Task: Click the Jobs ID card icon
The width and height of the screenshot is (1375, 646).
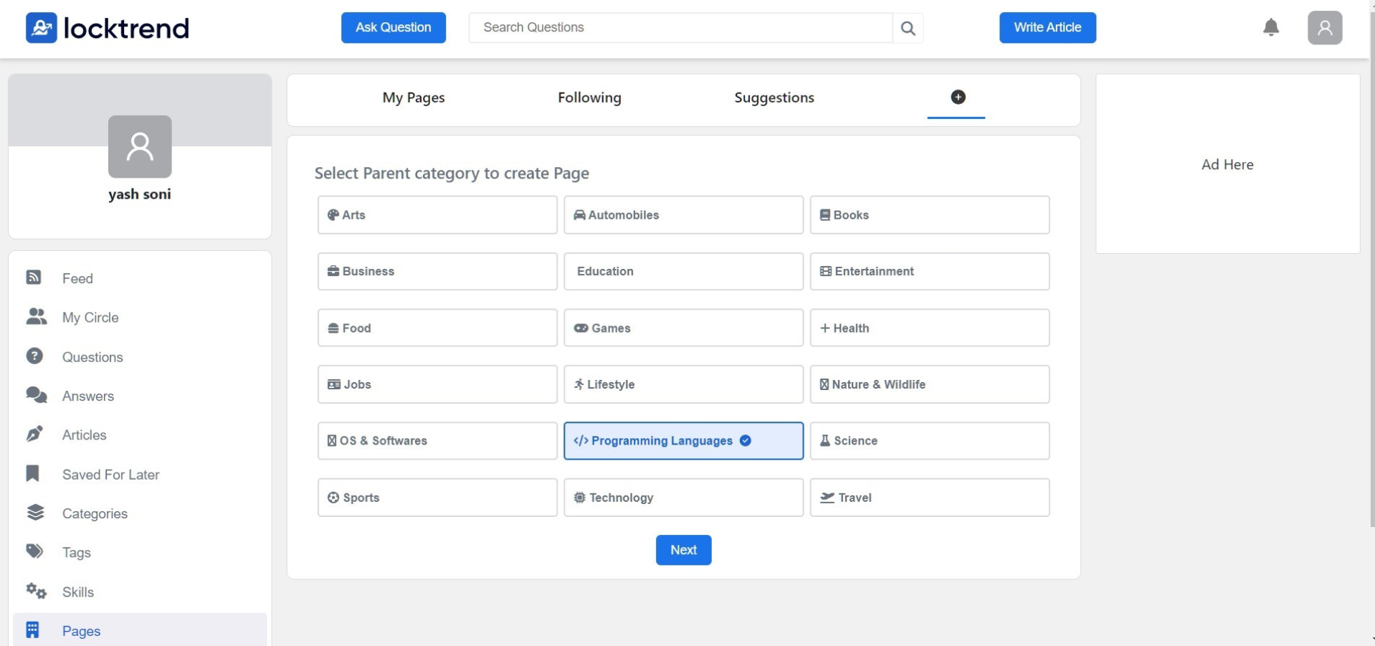Action: pos(334,384)
